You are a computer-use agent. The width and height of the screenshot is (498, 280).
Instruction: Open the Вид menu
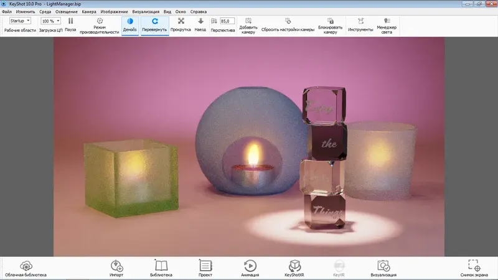[x=167, y=12]
